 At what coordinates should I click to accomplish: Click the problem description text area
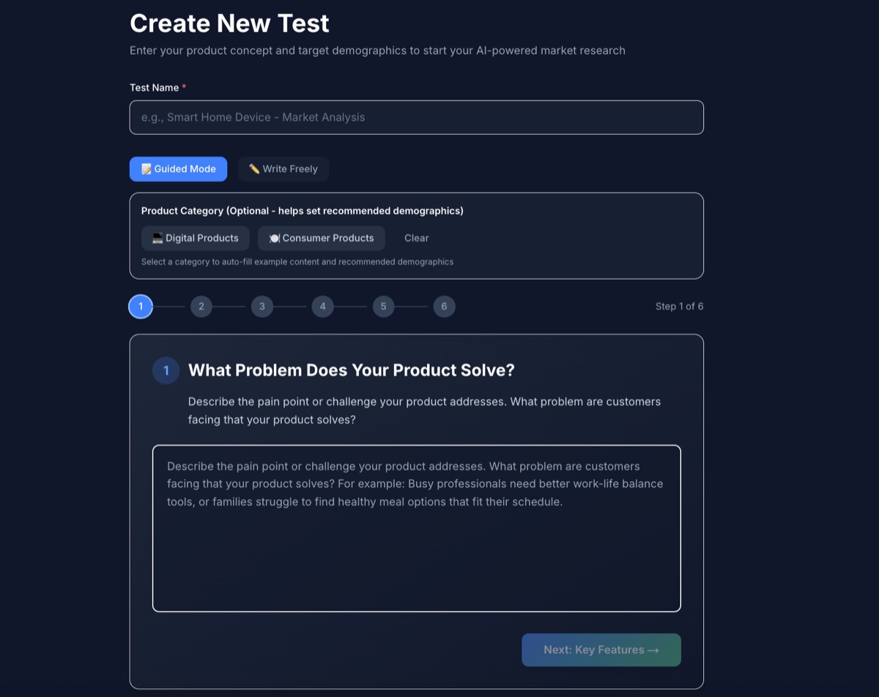(416, 526)
